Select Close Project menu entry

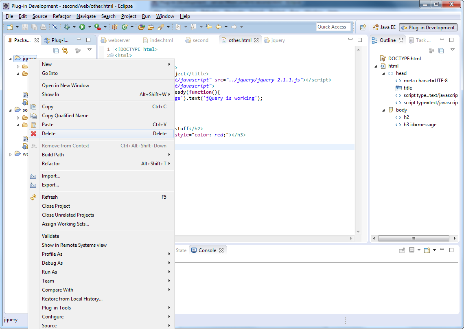101,206
